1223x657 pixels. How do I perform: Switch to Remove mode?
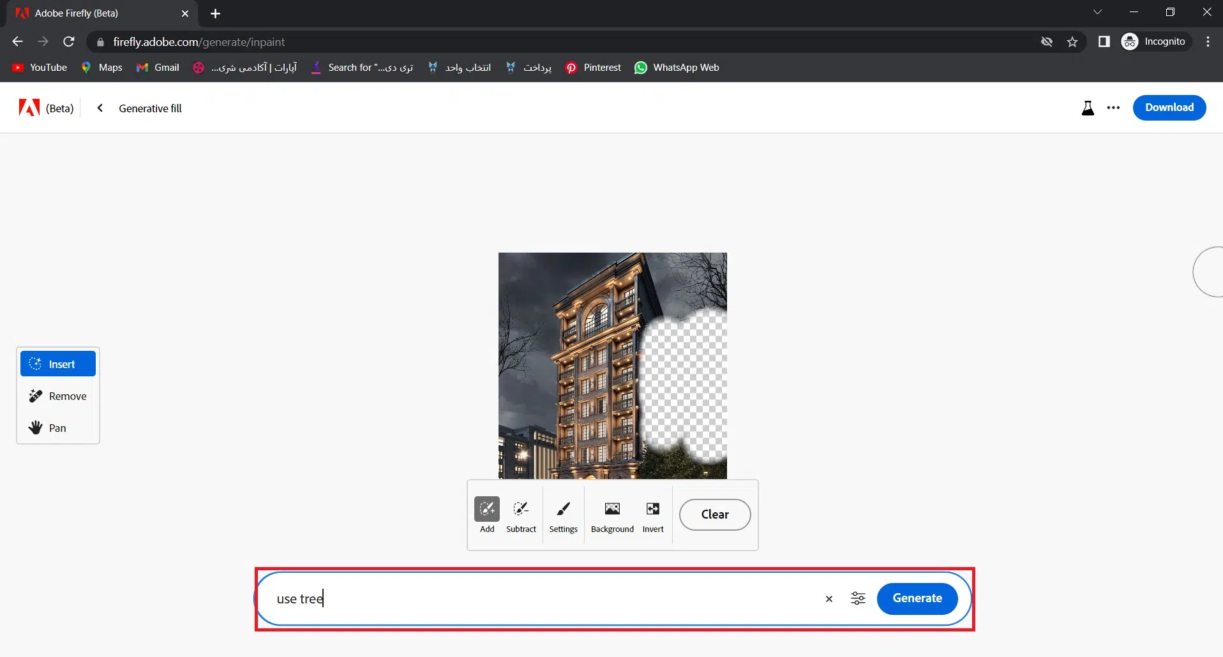click(58, 396)
